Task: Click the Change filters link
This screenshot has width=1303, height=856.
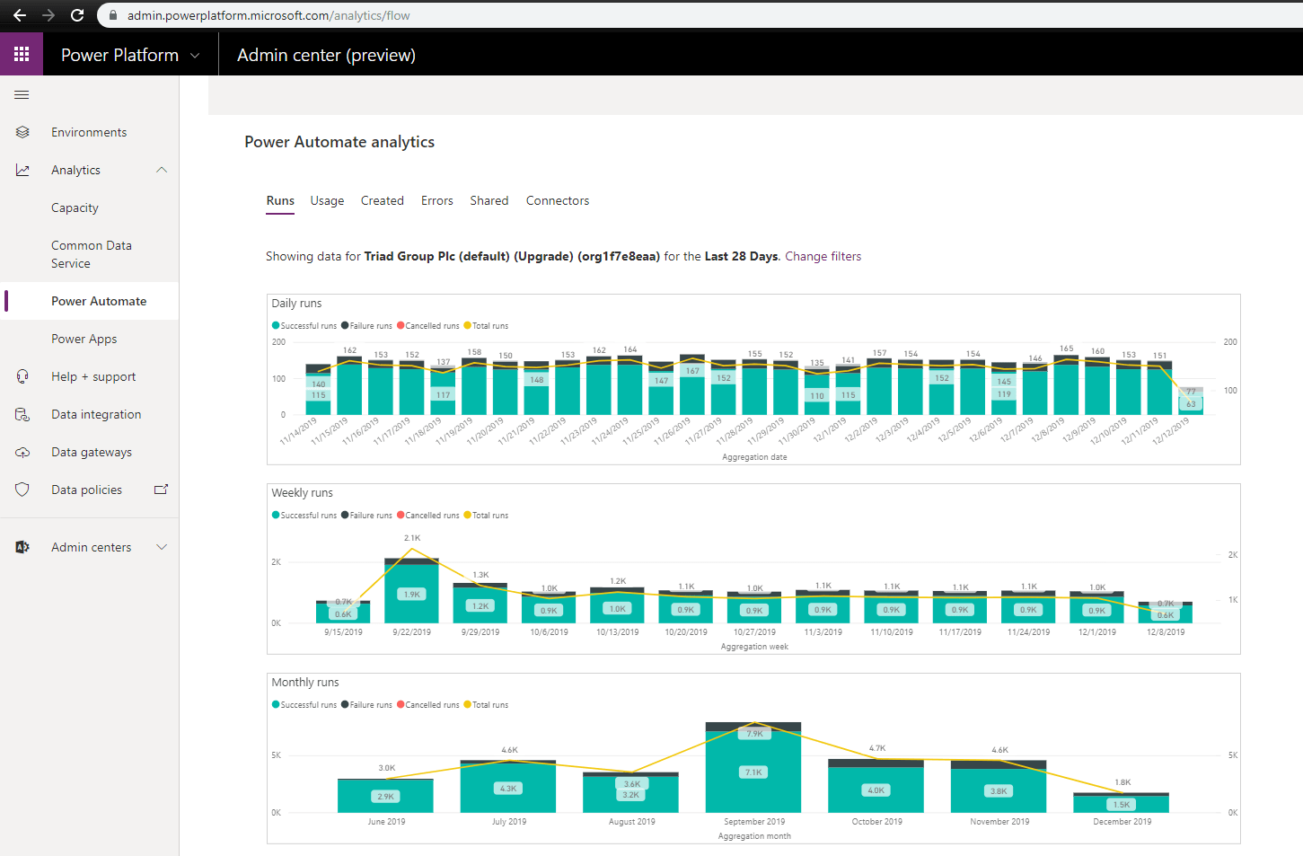Action: point(823,257)
